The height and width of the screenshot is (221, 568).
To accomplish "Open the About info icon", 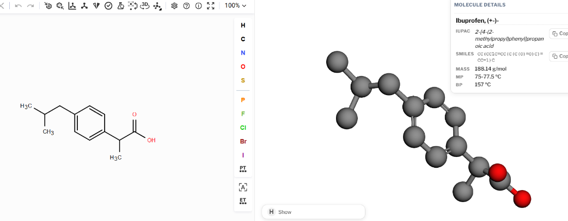I will (198, 6).
